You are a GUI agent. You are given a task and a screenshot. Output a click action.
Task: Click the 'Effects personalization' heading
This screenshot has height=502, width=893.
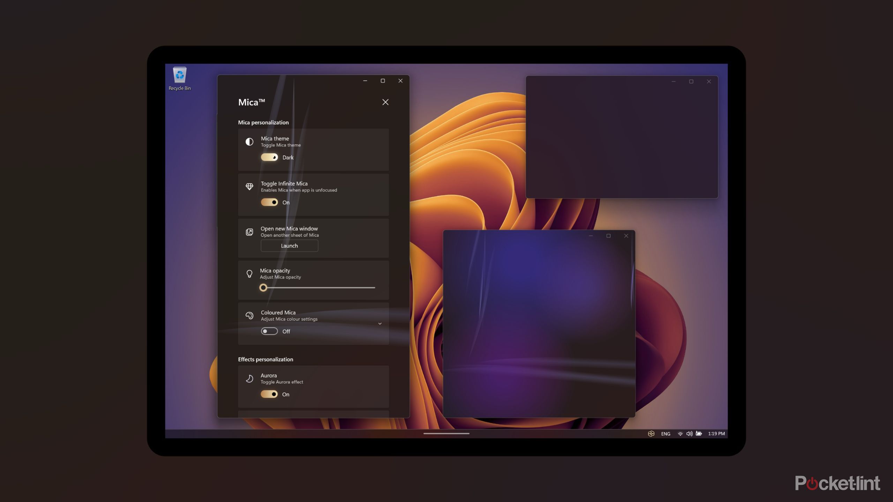(265, 359)
